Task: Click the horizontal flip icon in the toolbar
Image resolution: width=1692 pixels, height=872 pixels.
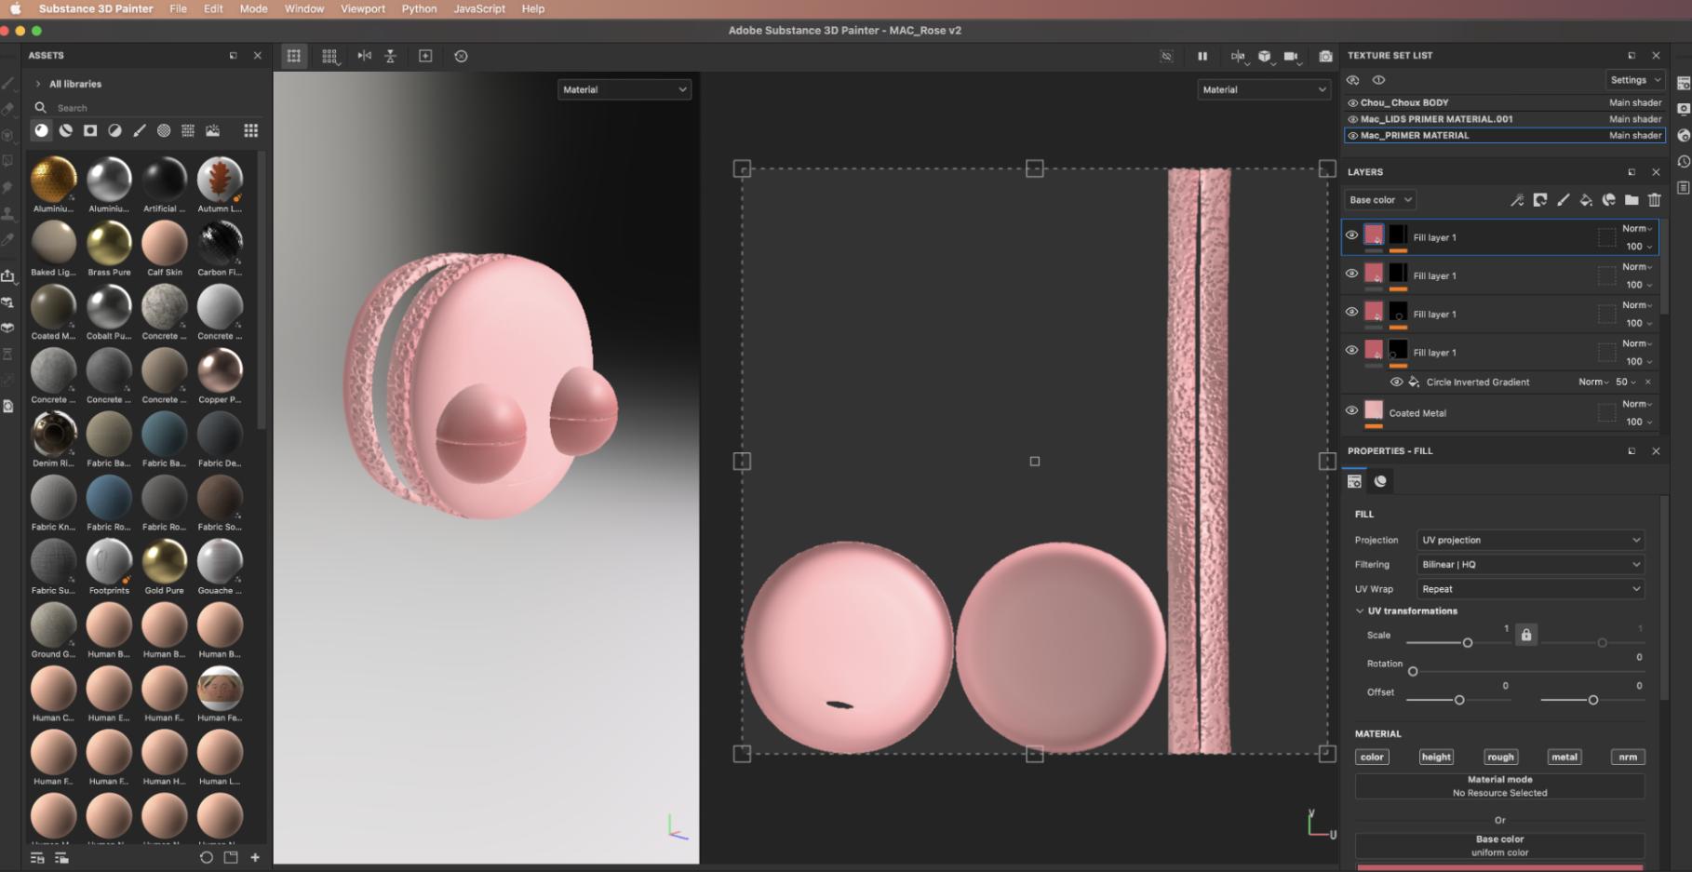Action: [x=365, y=57]
